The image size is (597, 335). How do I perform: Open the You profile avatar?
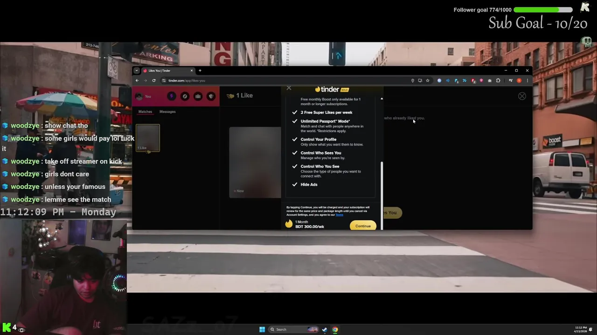click(x=139, y=96)
